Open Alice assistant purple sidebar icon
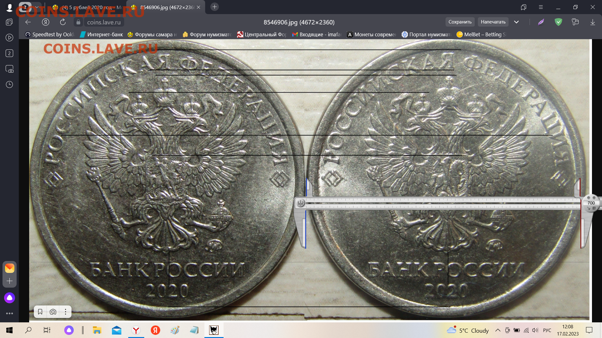Screen dimensions: 602x338 (x=9, y=298)
